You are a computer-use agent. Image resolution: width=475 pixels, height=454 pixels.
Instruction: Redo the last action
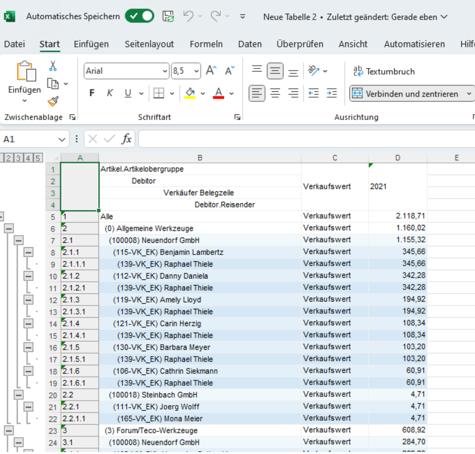[216, 16]
